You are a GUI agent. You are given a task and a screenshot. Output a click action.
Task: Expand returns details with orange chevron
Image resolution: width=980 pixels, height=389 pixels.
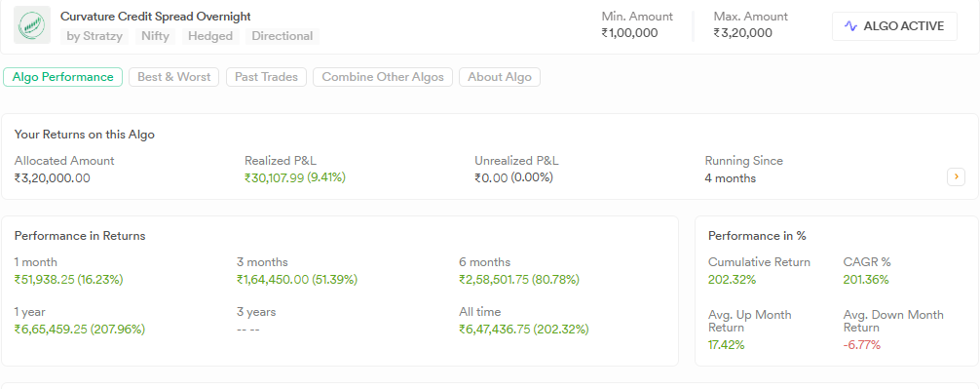pyautogui.click(x=956, y=177)
